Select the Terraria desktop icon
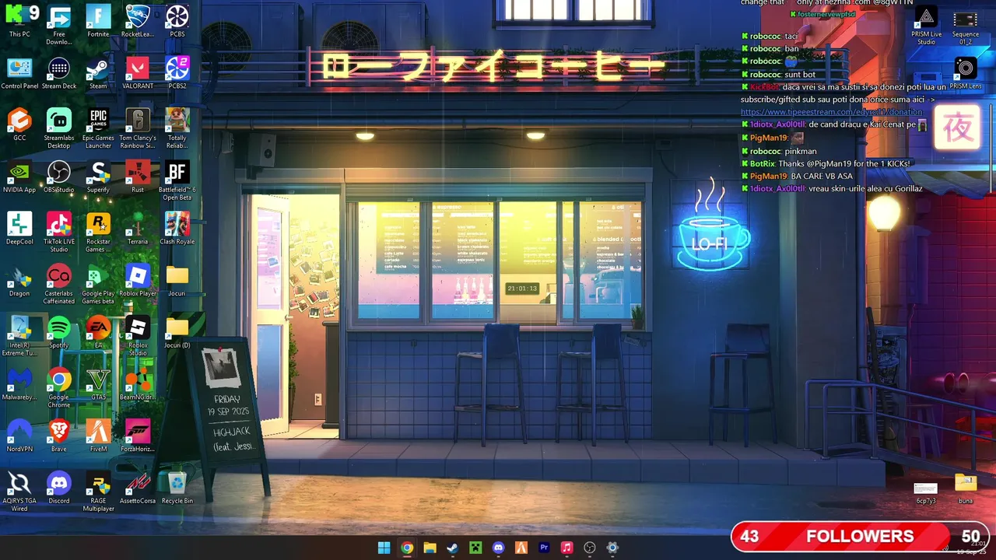This screenshot has height=560, width=996. coord(138,229)
